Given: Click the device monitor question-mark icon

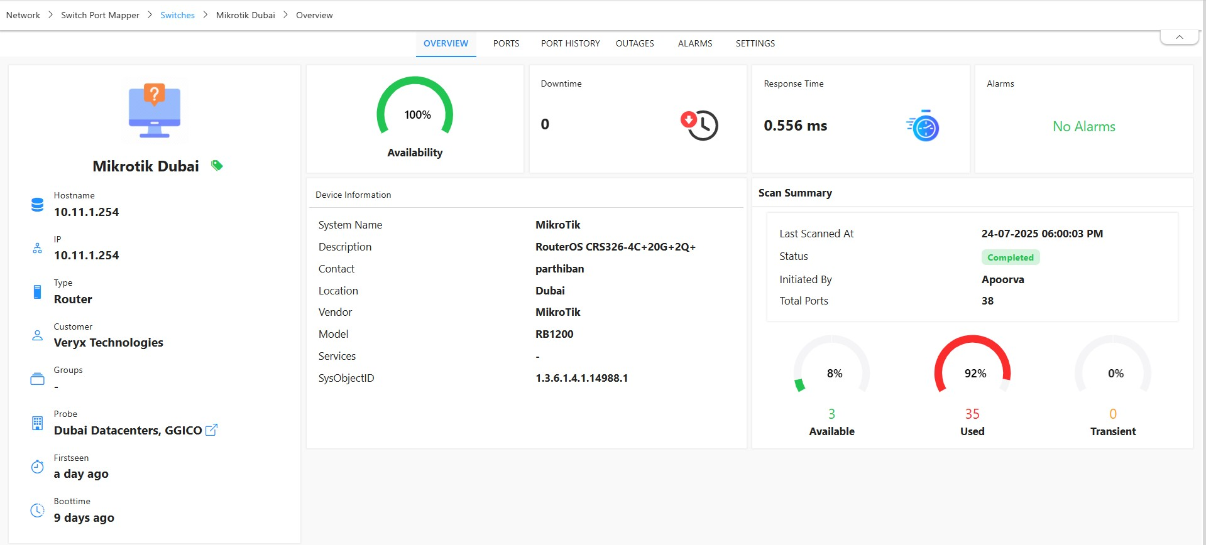Looking at the screenshot, I should (155, 111).
